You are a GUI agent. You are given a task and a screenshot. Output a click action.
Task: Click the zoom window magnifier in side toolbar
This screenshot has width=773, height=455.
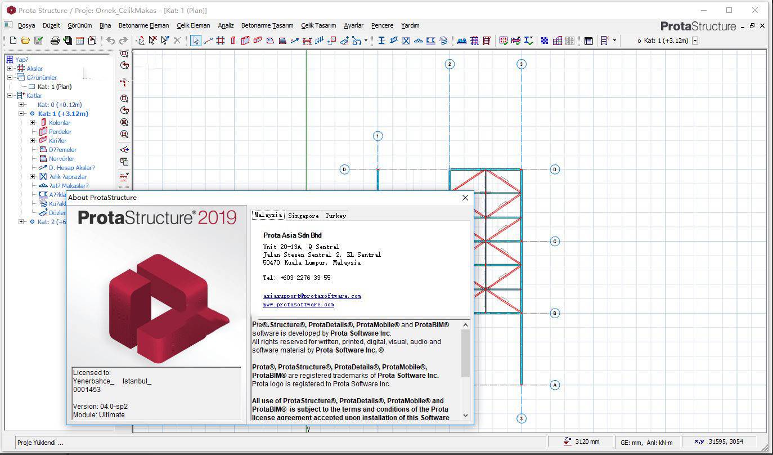[x=124, y=99]
